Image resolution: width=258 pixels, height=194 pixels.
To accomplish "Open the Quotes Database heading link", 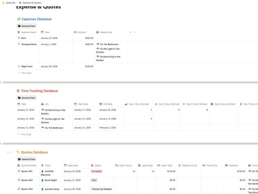I will point(34,152).
